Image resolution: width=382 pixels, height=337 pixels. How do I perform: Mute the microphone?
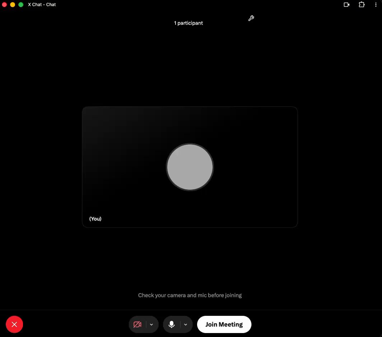point(172,324)
